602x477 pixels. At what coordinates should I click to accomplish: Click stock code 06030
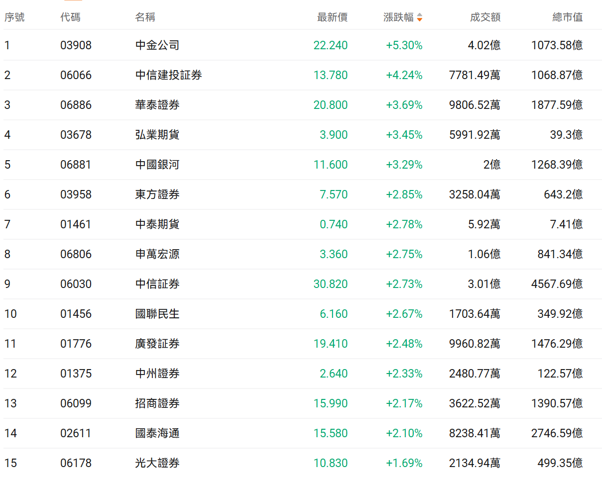point(76,284)
